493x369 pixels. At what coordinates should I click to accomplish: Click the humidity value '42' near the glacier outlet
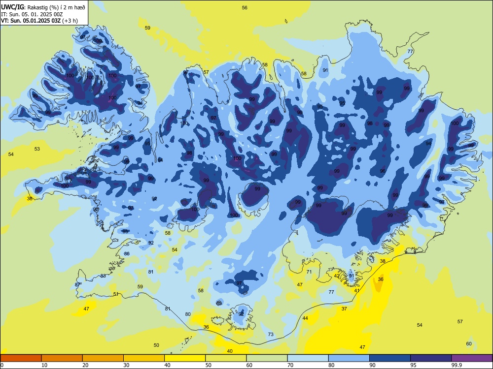(x=337, y=276)
